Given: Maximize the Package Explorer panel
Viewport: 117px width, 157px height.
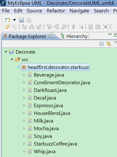Looking at the screenshot, I should tap(115, 35).
